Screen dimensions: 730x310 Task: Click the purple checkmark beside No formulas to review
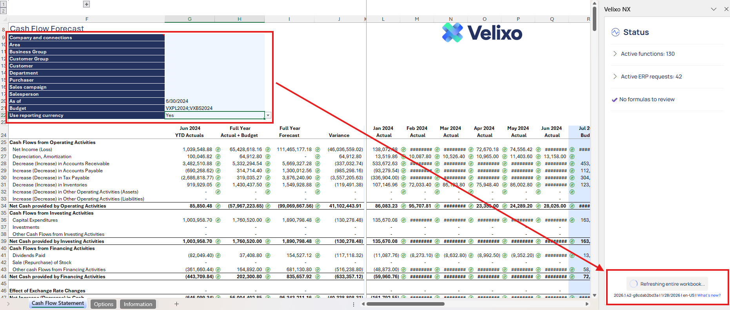pyautogui.click(x=614, y=100)
